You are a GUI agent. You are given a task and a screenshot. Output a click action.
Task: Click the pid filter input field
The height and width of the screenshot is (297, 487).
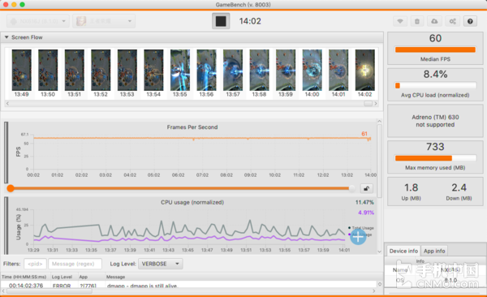[35, 264]
